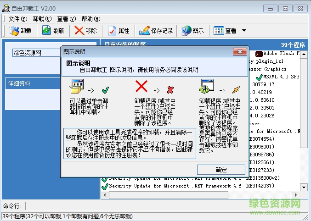Select the KB3142037 Security Update row
311x221 pixels.
[x=192, y=186]
